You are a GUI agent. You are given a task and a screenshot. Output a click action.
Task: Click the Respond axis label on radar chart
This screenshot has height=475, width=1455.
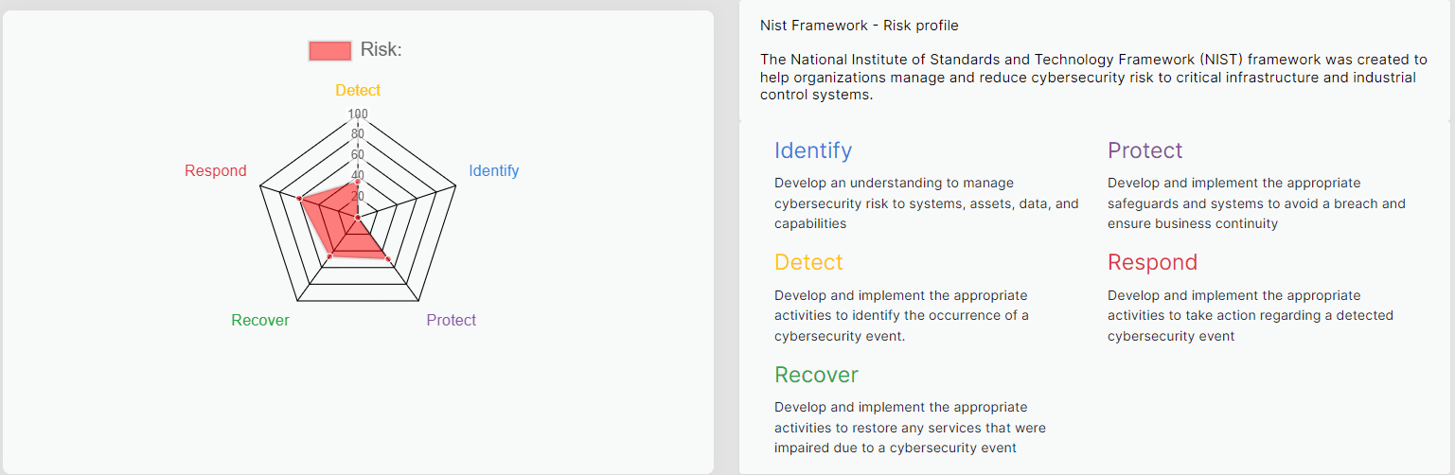pyautogui.click(x=215, y=171)
